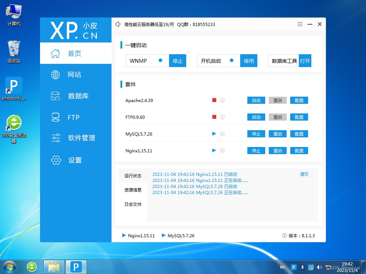
Task: Switch to the 日志文件 tab
Action: (132, 204)
